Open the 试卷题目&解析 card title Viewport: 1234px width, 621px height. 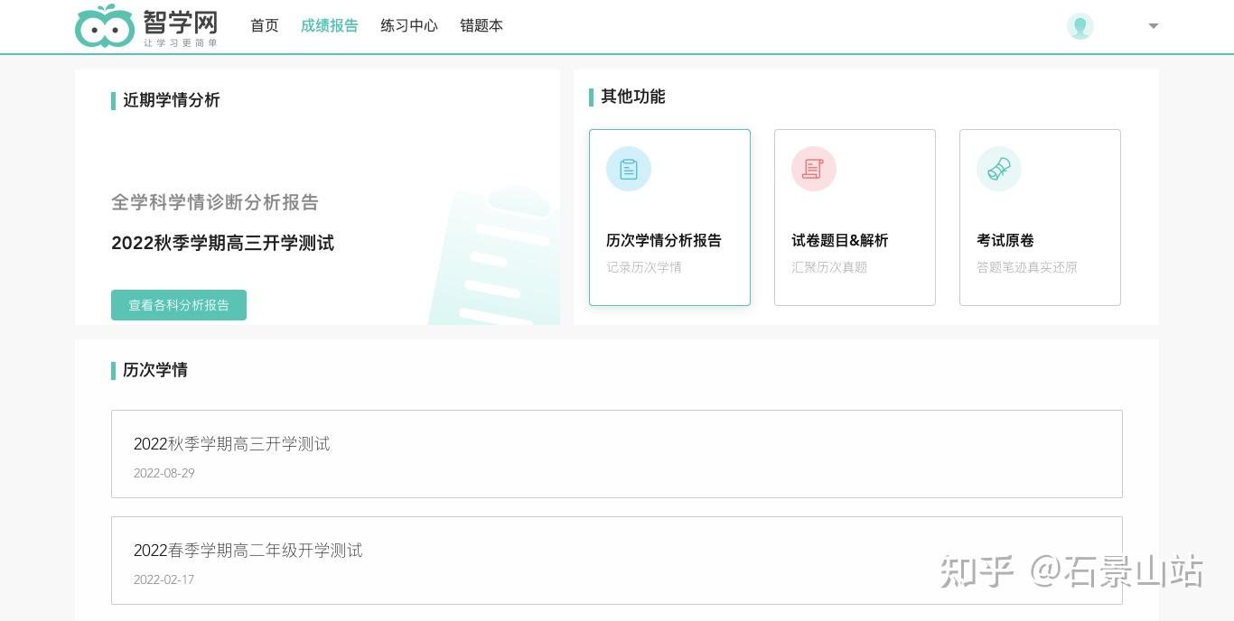click(x=840, y=240)
